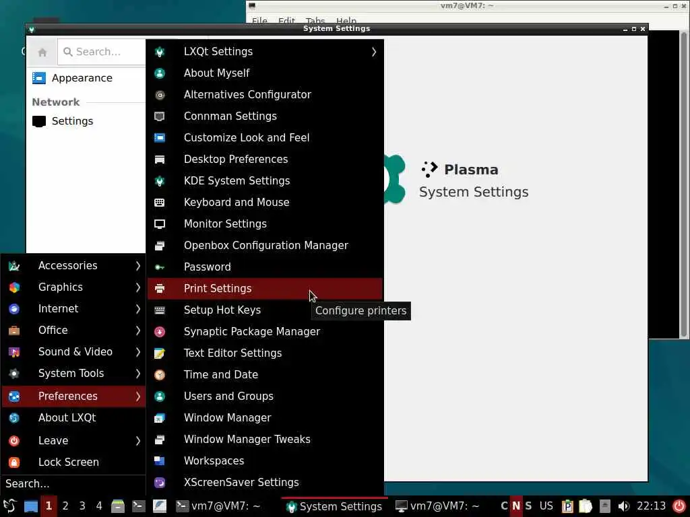The height and width of the screenshot is (517, 690).
Task: Click the Print Settings printer icon
Action: (x=160, y=288)
